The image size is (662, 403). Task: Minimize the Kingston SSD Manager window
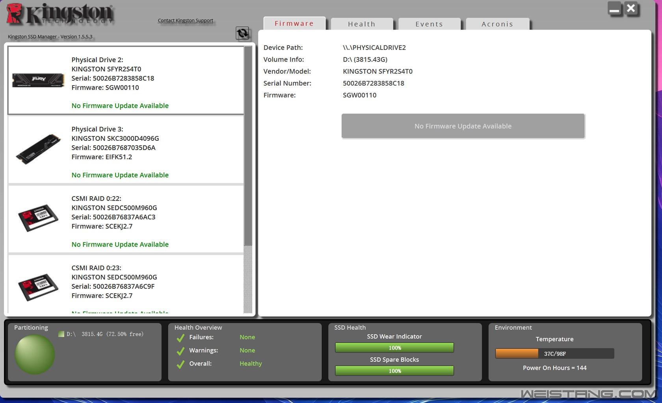[614, 9]
